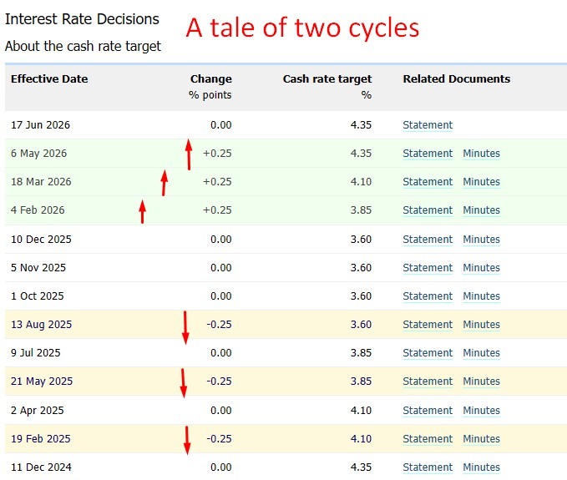Open the Minutes for 9 Jul 2025

(x=481, y=353)
